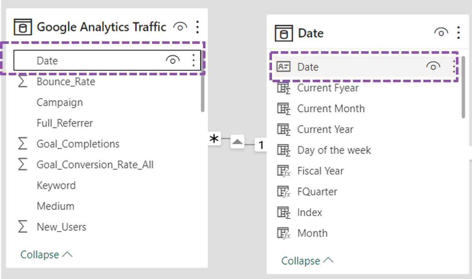
Task: Click the sum icon beside New_Users
Action: pyautogui.click(x=23, y=227)
